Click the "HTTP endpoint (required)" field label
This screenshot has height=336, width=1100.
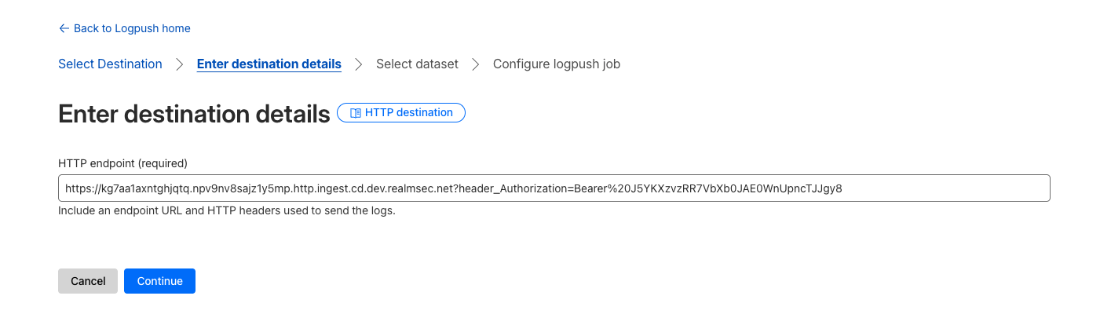pyautogui.click(x=122, y=163)
